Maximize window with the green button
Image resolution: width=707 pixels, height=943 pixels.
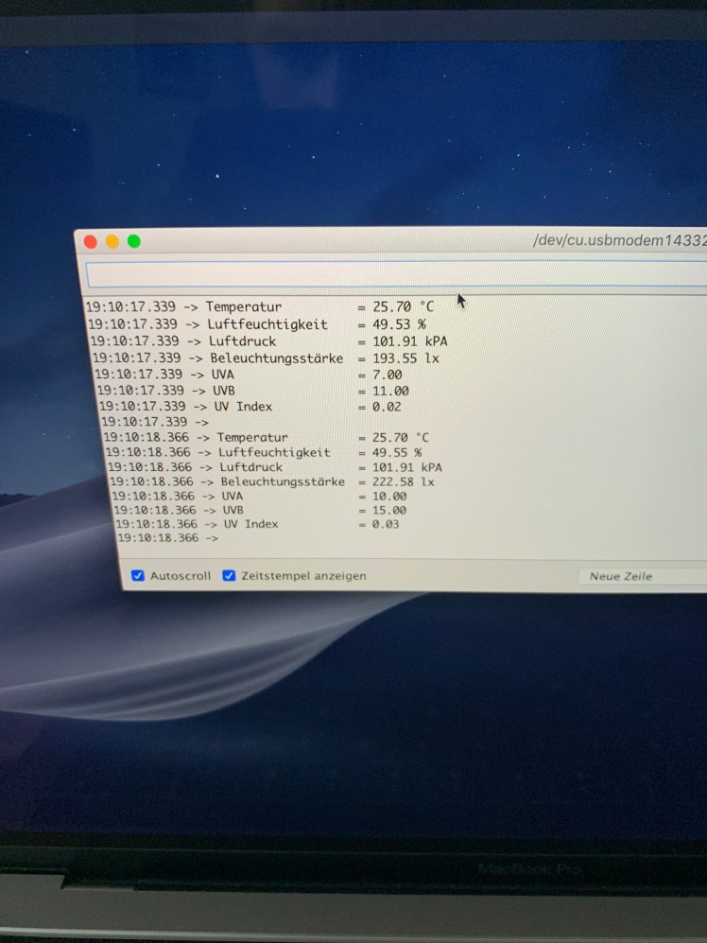coord(134,241)
